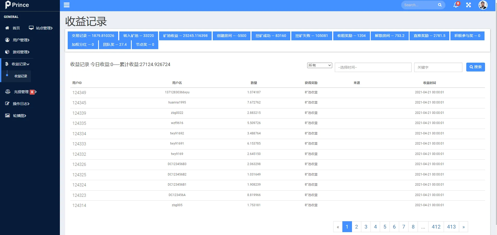The width and height of the screenshot is (497, 235).
Task: Select the 挖矿成功 stats tab
Action: 271,36
